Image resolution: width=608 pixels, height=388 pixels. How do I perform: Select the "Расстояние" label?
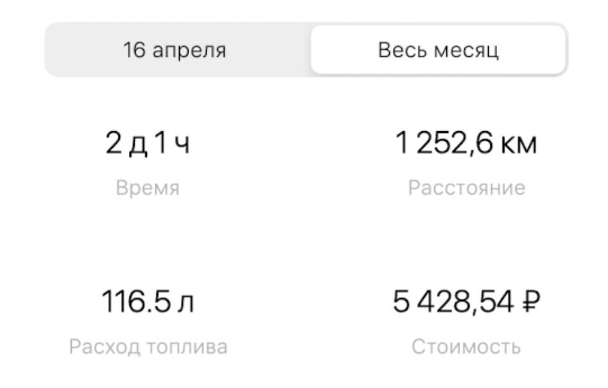coord(466,188)
